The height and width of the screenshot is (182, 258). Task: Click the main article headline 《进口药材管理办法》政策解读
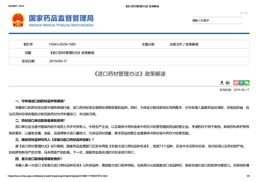coord(129,74)
